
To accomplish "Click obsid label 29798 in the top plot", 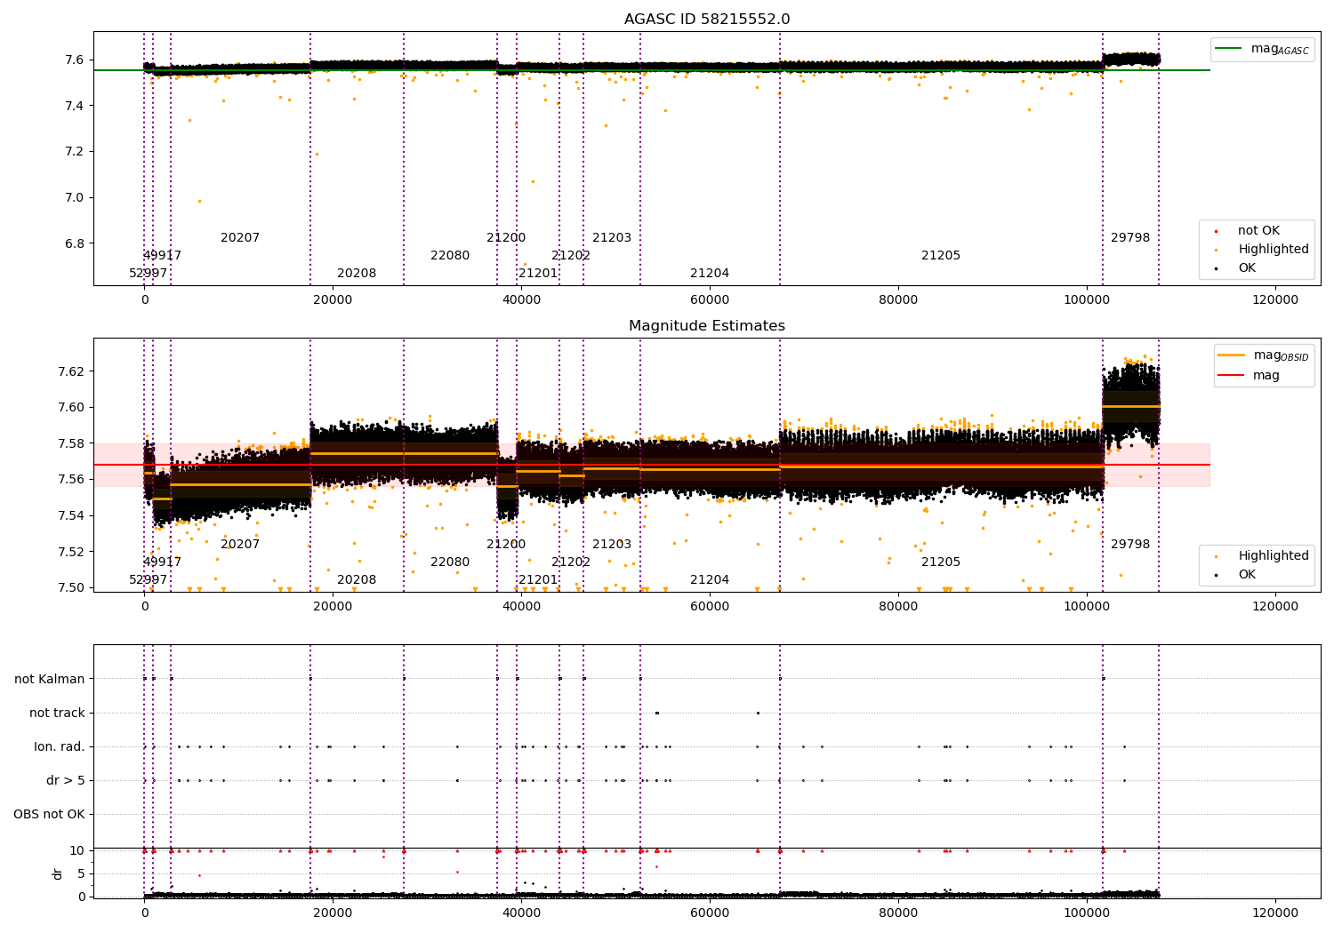I will (x=1130, y=238).
